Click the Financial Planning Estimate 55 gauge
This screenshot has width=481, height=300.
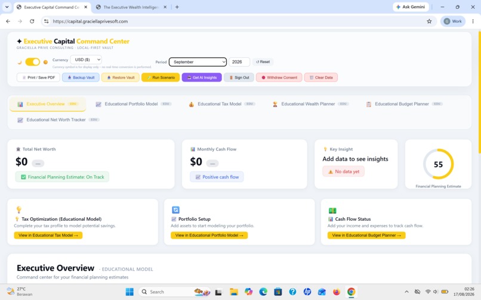[x=438, y=164]
